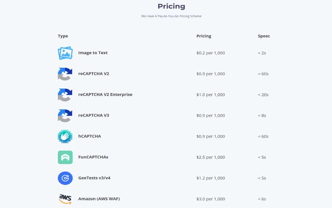Screen dimensions: 332x208
Task: Click the hCAPTCHA hand icon
Action: [65, 136]
